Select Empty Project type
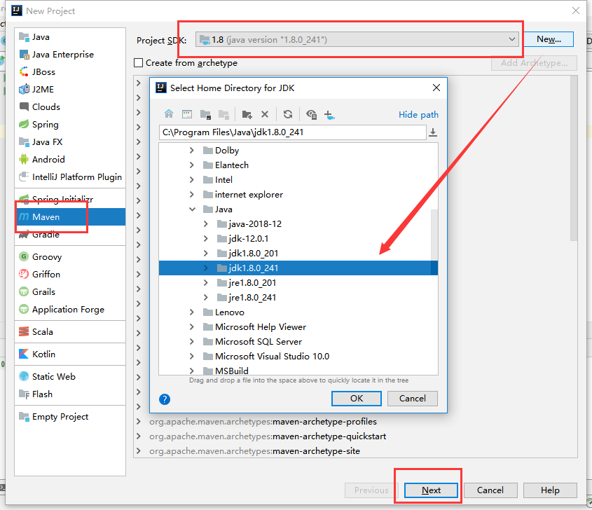 pos(70,417)
